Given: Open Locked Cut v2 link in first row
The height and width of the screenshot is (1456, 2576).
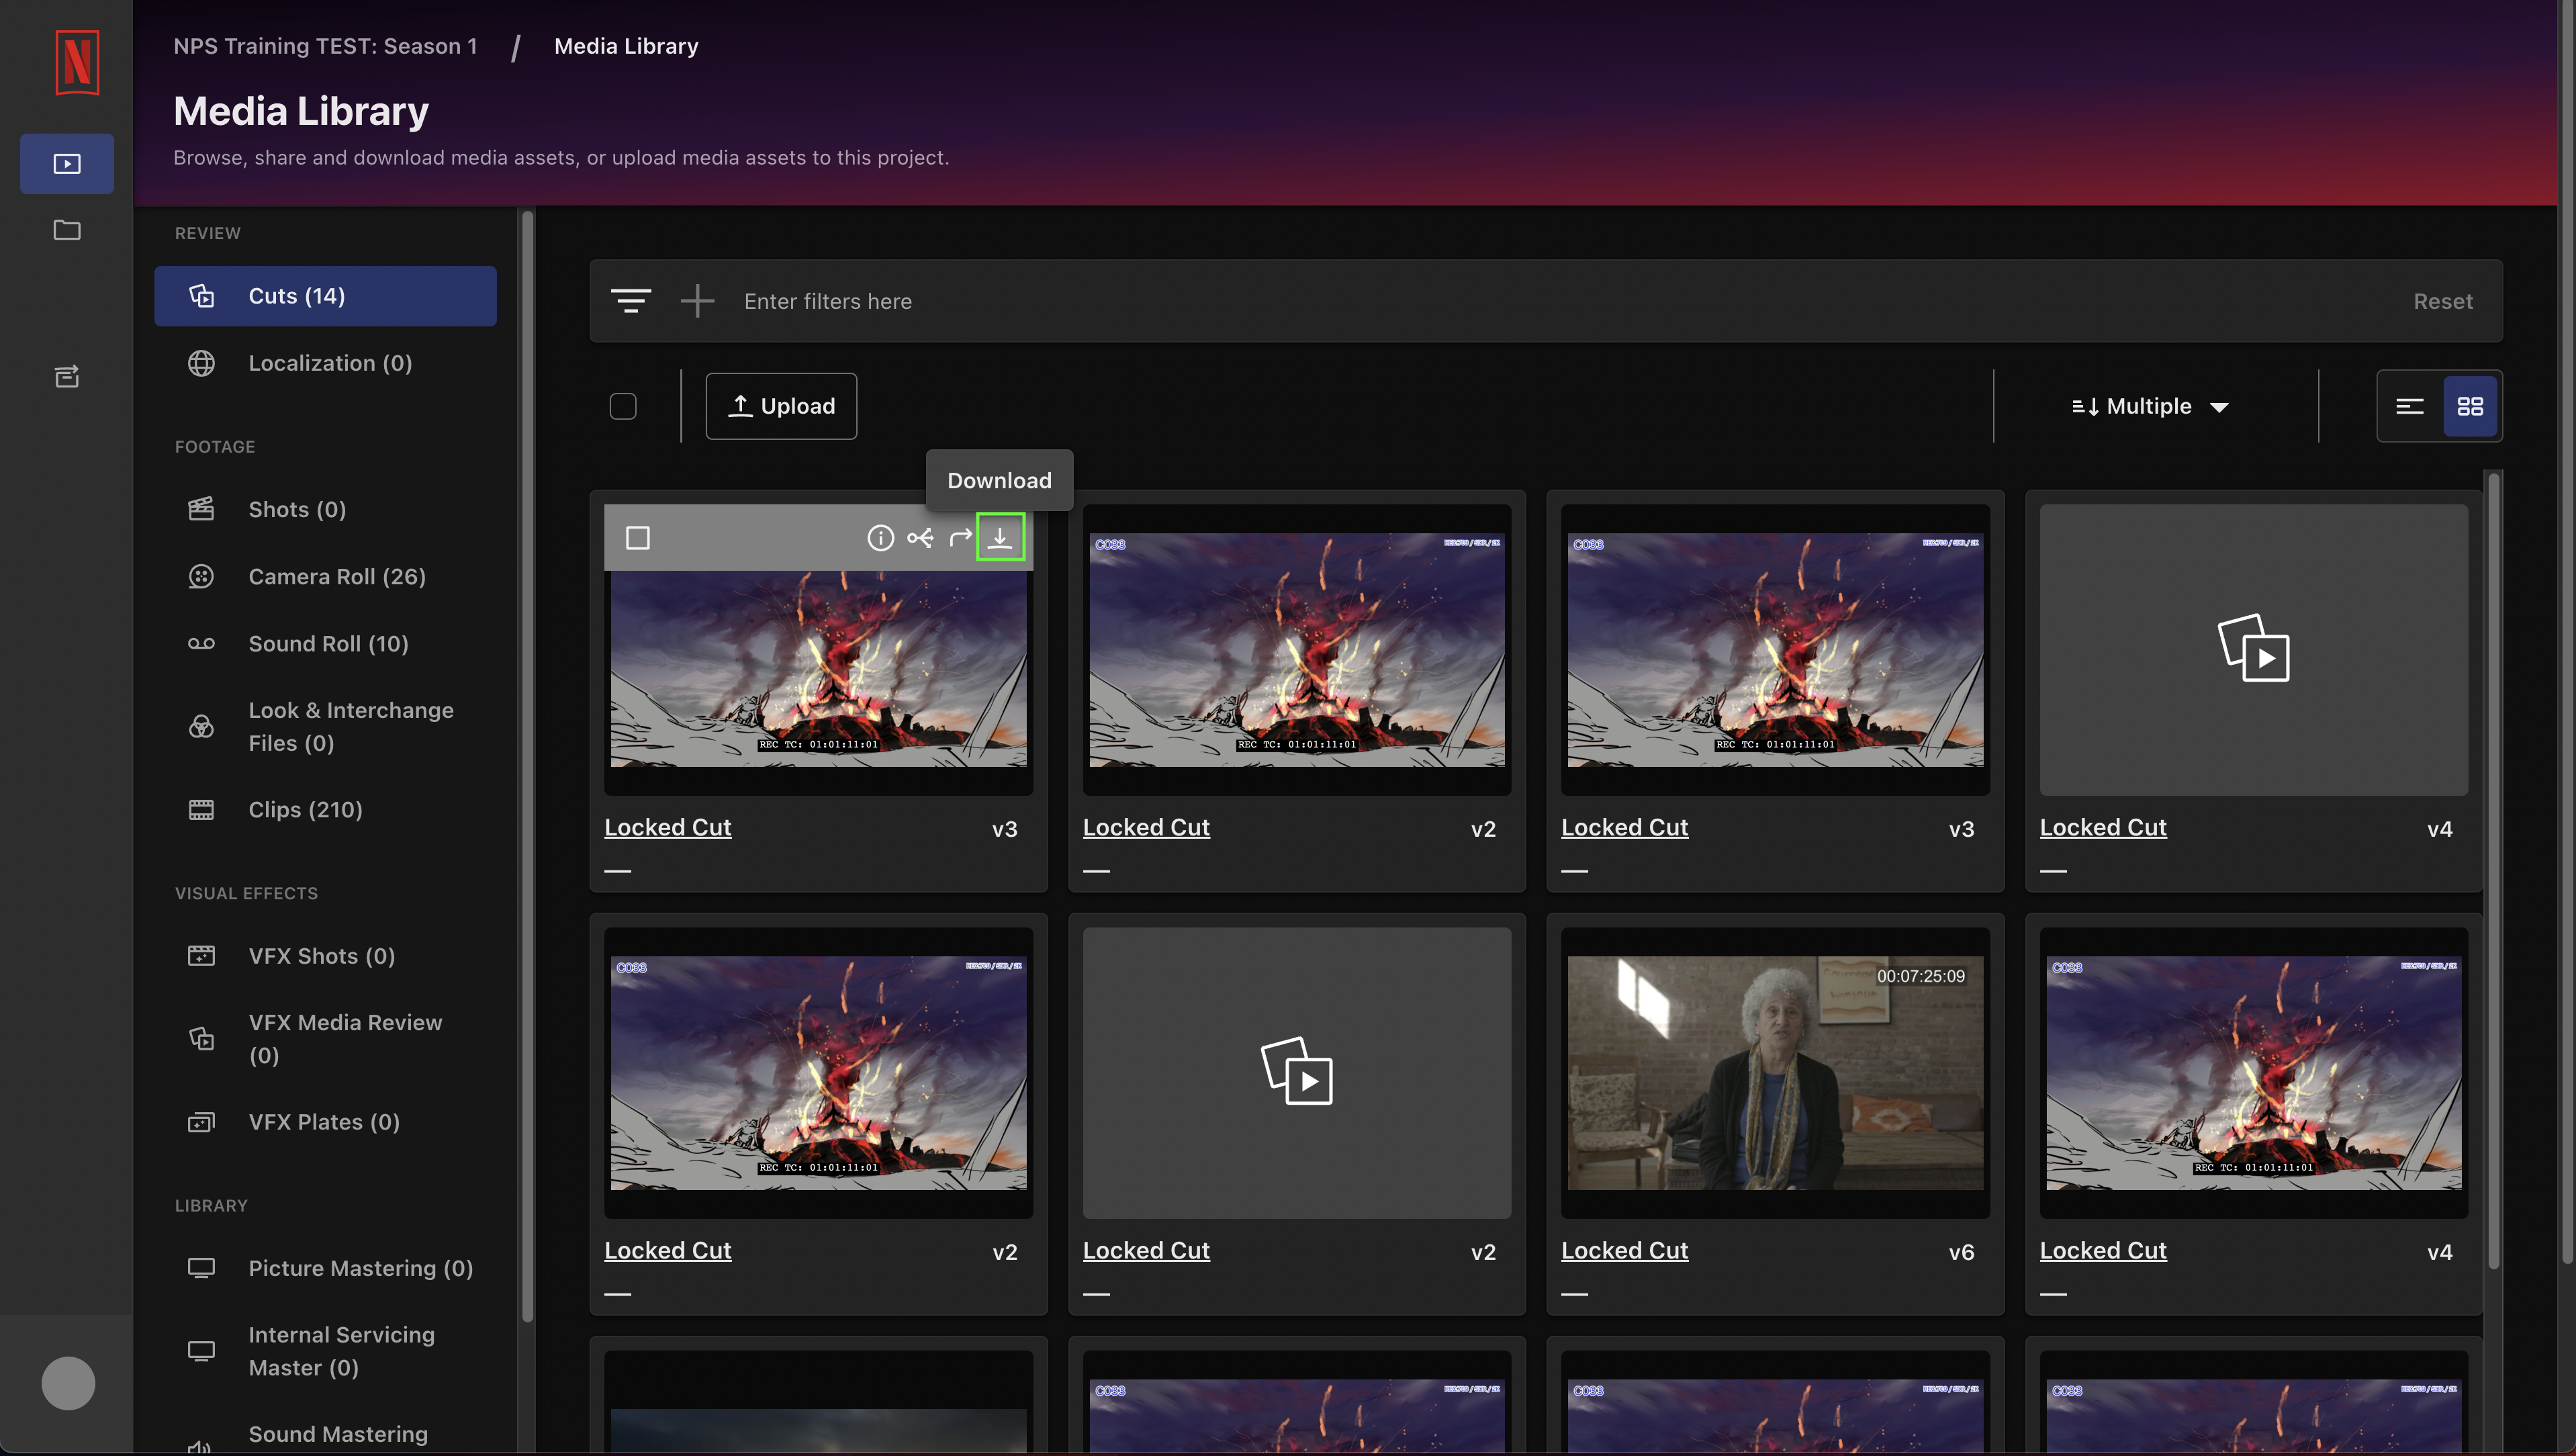Looking at the screenshot, I should click(1146, 827).
